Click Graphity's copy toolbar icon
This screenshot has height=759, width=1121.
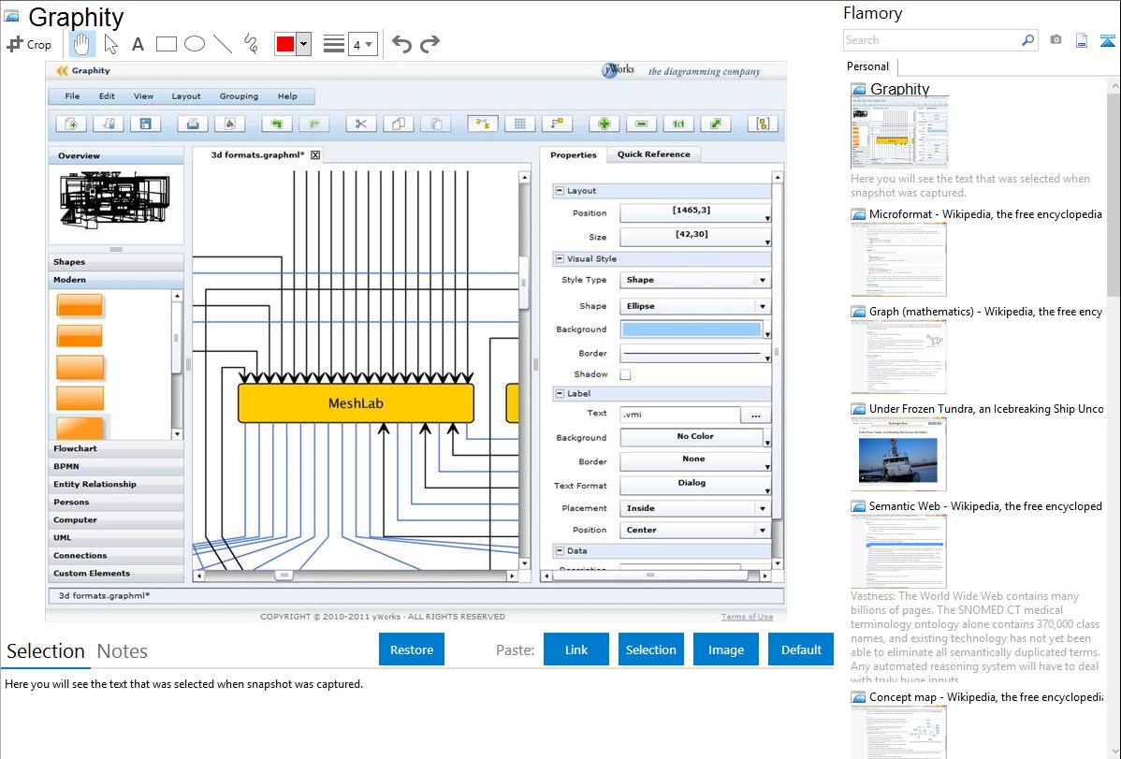click(399, 124)
